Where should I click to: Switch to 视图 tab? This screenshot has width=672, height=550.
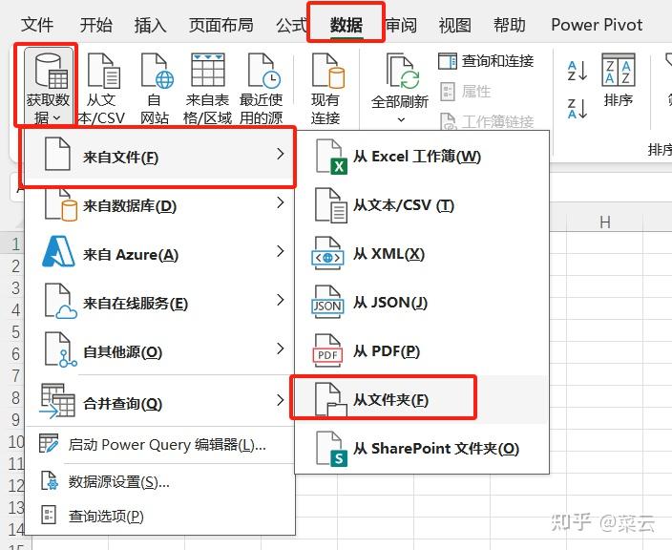click(455, 25)
